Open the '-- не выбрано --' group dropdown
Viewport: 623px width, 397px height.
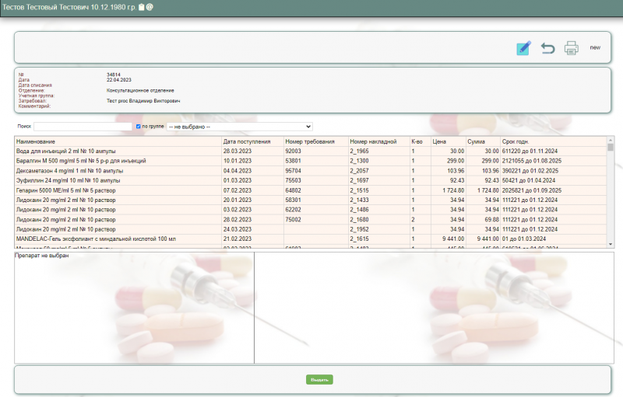pyautogui.click(x=239, y=126)
